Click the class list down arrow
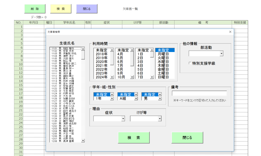Viewport: 261px width, 156px height. coord(136,98)
